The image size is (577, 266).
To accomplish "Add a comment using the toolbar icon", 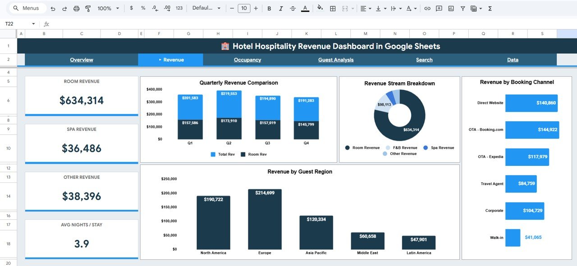I will (439, 9).
